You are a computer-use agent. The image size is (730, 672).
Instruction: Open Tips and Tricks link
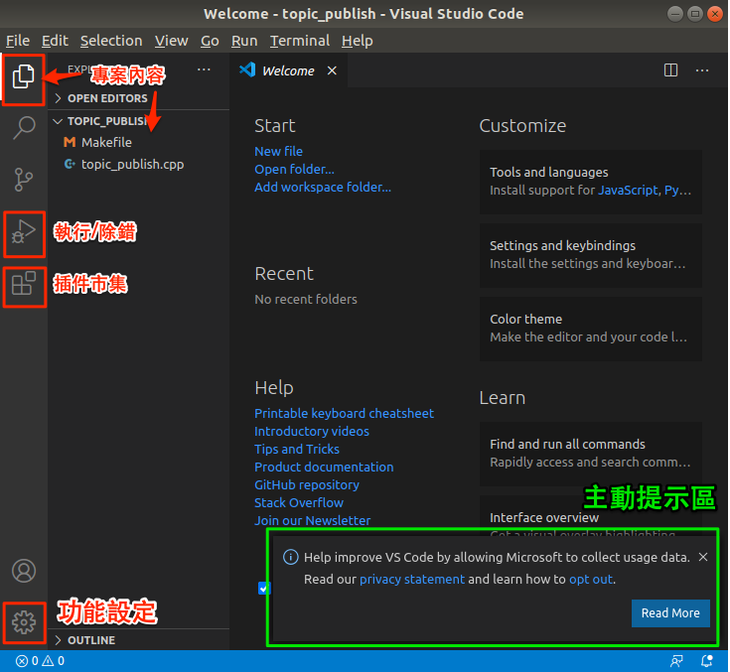[297, 449]
